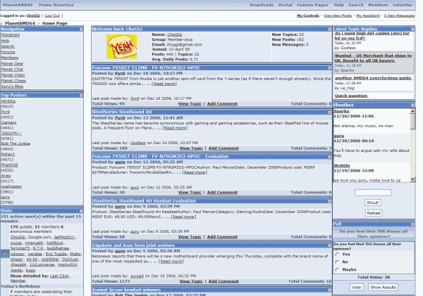This screenshot has height=296, width=423.
Task: Click the shoutbox scroll down arrow
Action: point(412,179)
